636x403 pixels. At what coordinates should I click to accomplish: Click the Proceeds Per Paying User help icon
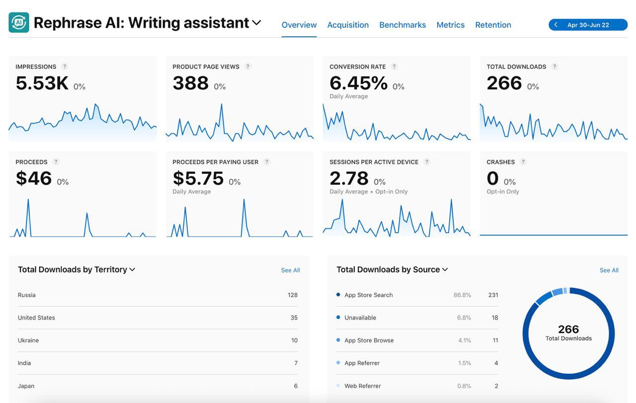coord(267,162)
